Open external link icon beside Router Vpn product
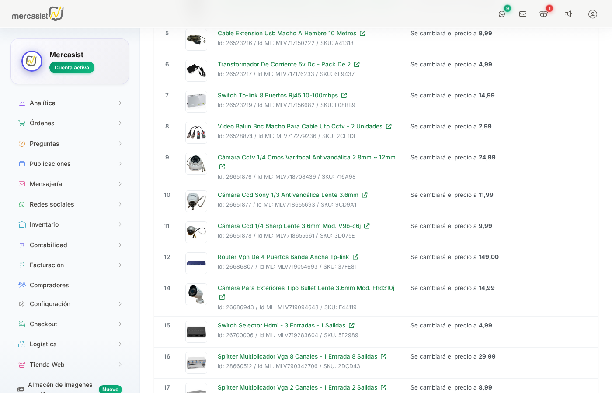Screen dimensions: 612x393 355,257
